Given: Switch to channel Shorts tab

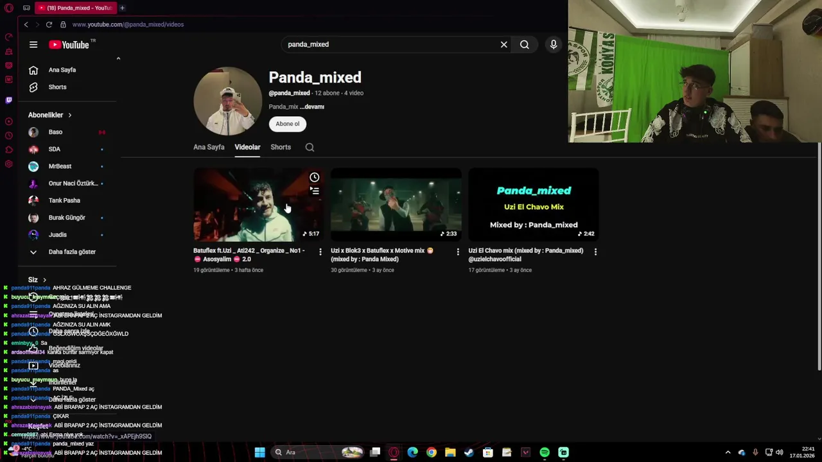Looking at the screenshot, I should (281, 148).
